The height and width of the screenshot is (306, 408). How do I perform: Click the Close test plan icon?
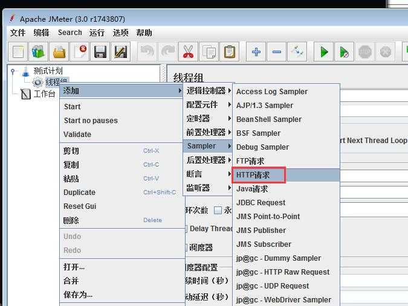click(80, 51)
